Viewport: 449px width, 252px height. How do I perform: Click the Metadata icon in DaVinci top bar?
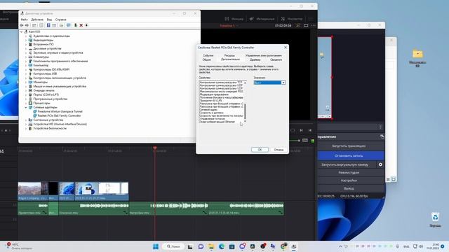click(251, 19)
